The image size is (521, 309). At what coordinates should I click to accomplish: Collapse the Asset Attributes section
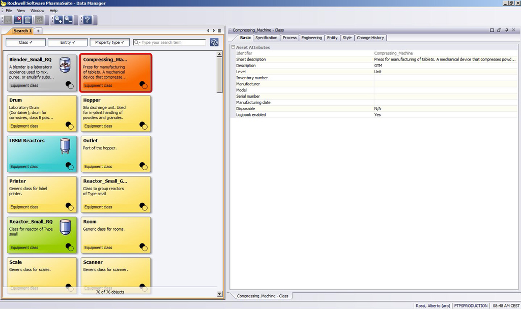[233, 47]
